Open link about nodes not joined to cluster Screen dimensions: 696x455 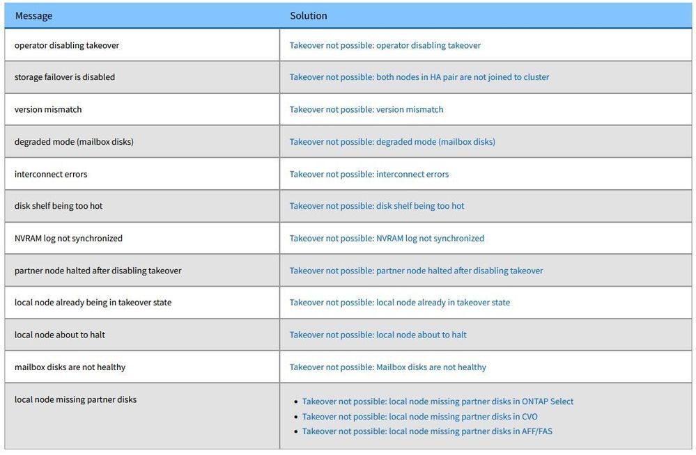(x=419, y=77)
